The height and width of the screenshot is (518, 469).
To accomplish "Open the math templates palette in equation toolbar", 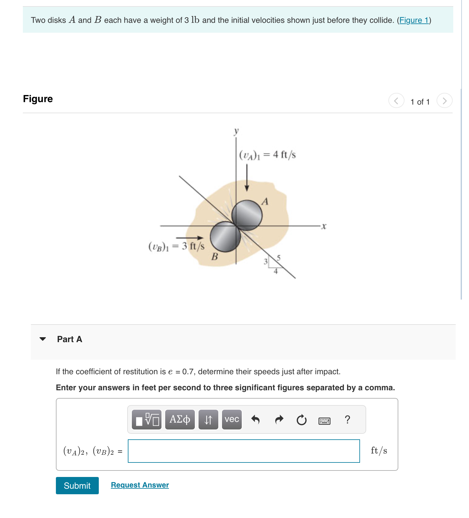I will tap(147, 420).
